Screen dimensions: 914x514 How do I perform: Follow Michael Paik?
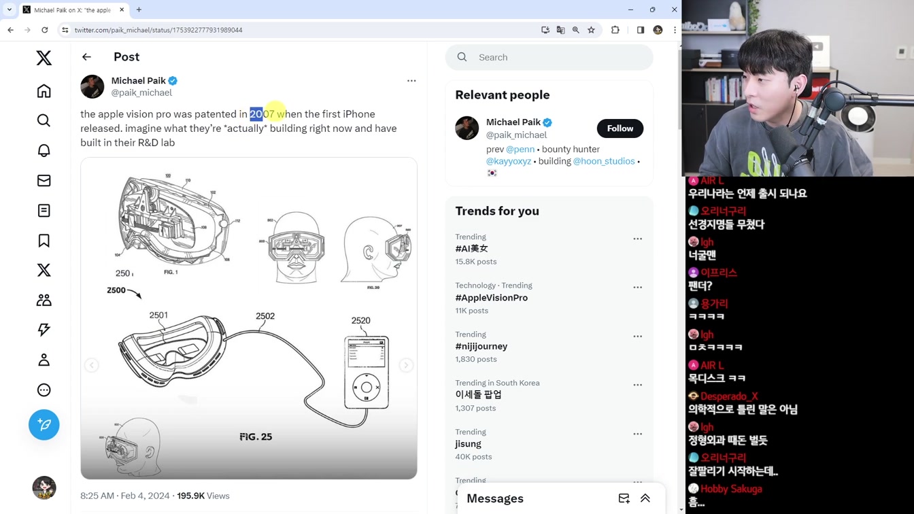620,128
